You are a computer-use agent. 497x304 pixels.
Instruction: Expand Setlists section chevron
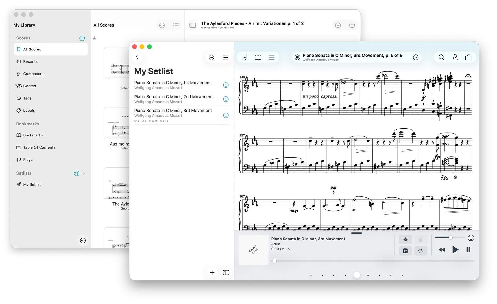click(x=84, y=173)
